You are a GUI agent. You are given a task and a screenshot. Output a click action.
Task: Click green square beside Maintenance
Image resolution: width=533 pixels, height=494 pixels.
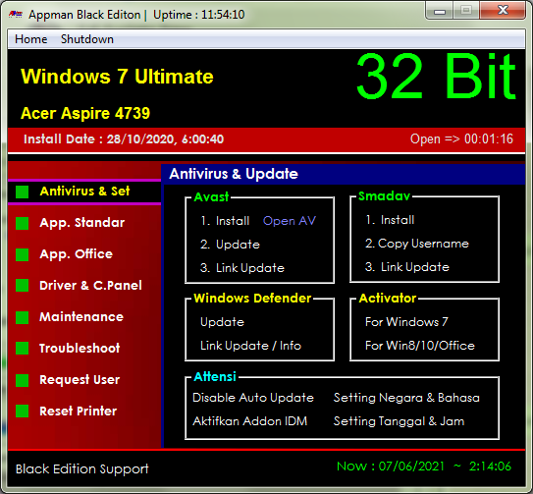(x=23, y=317)
